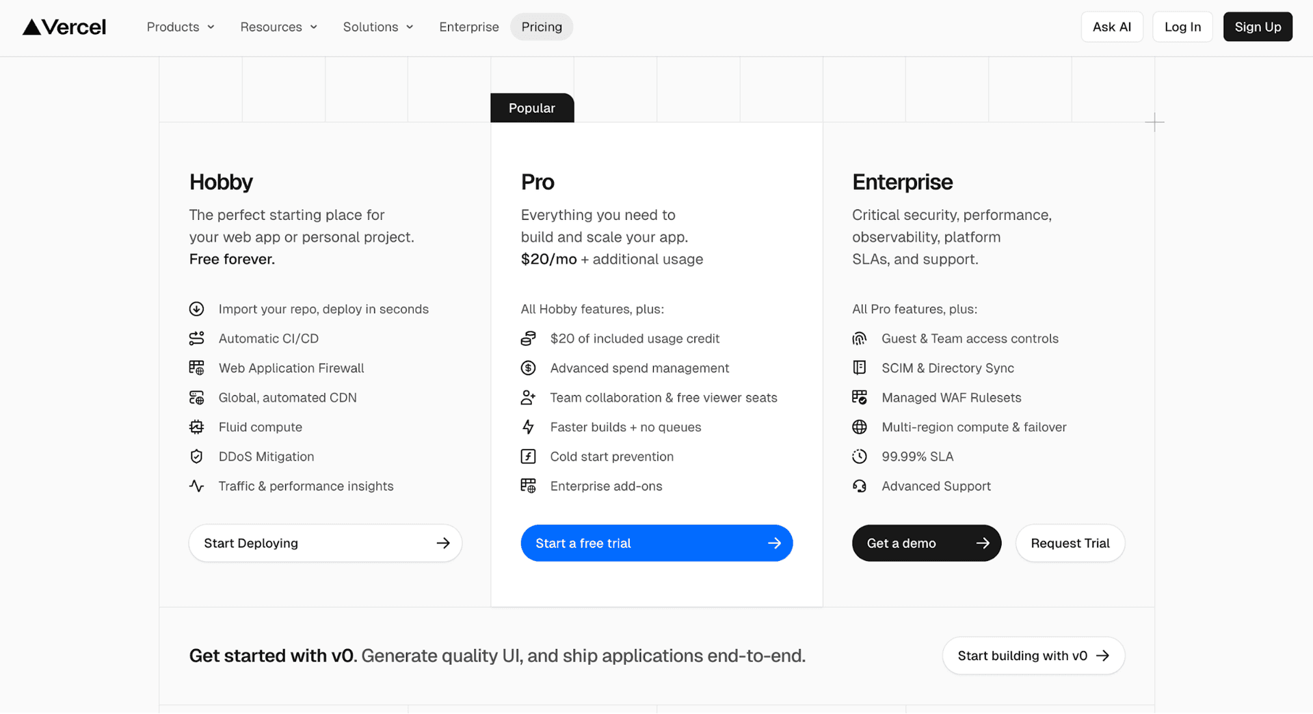Select the Enterprise menu item
This screenshot has width=1313, height=714.
469,27
